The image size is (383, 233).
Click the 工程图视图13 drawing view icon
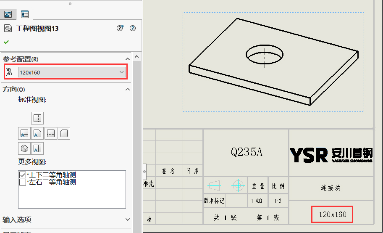[8, 29]
